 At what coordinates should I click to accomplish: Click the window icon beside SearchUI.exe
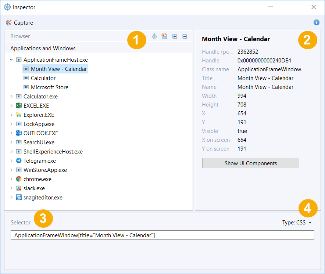(x=19, y=142)
